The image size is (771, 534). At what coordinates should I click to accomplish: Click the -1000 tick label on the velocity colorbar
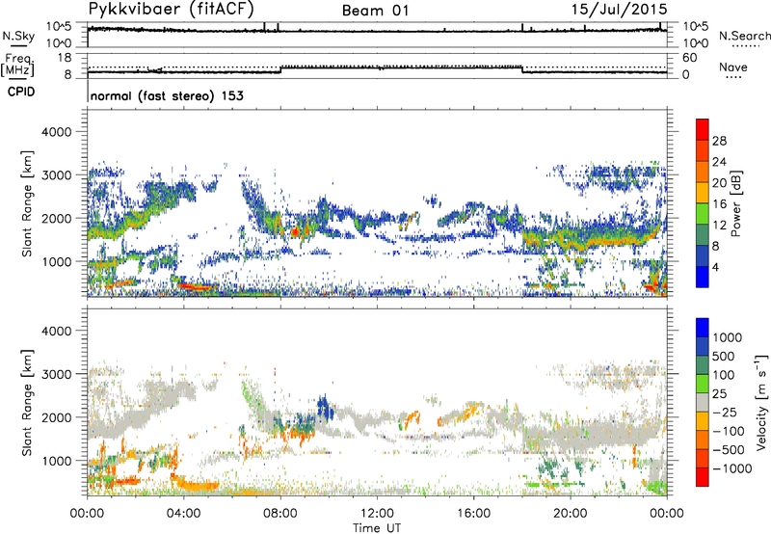coord(731,468)
